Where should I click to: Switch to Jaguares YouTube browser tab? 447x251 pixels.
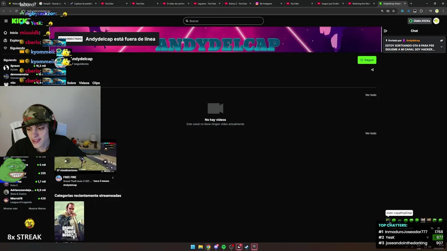coord(207,3)
